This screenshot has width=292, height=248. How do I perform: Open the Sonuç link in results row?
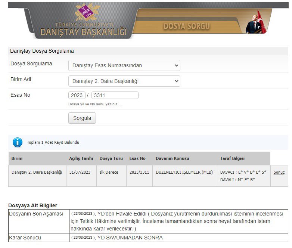pos(279,172)
